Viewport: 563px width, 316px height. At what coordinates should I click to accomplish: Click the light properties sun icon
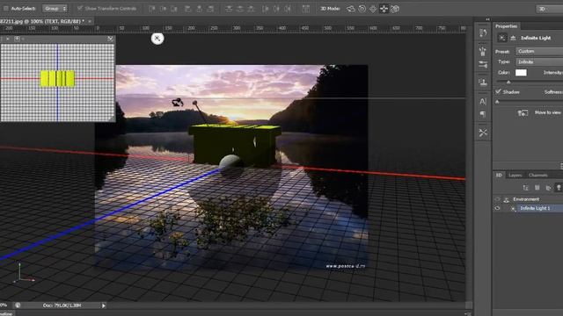[x=502, y=38]
